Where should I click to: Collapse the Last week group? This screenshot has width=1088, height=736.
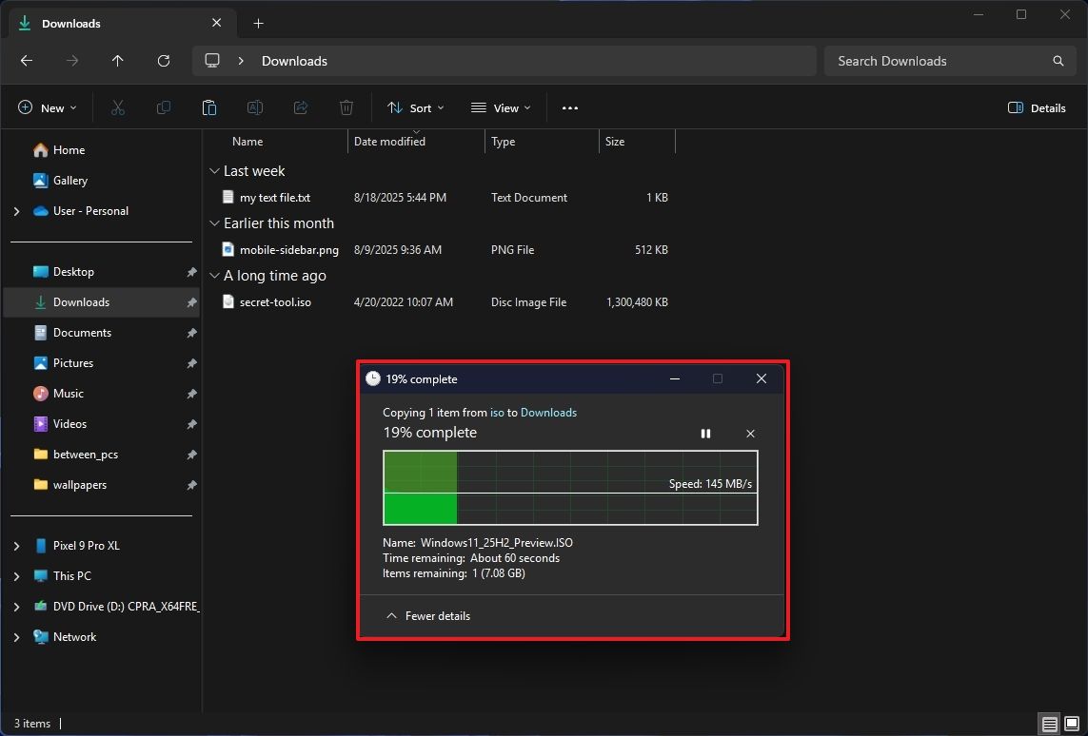click(214, 171)
